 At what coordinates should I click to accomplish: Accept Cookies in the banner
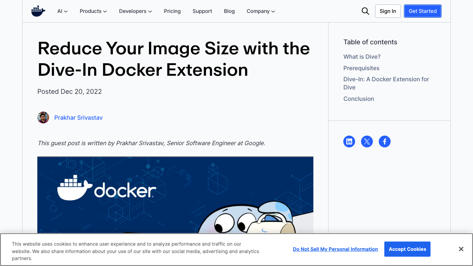(x=407, y=249)
